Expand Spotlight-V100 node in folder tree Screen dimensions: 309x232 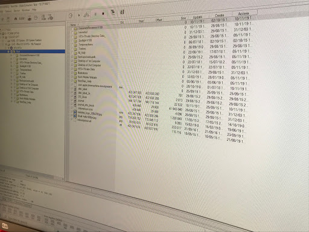point(11,66)
